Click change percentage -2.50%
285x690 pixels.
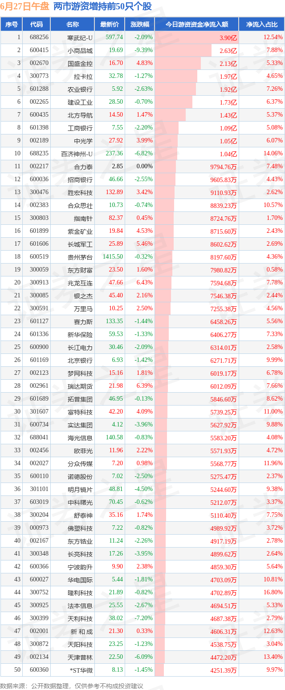coord(144,476)
